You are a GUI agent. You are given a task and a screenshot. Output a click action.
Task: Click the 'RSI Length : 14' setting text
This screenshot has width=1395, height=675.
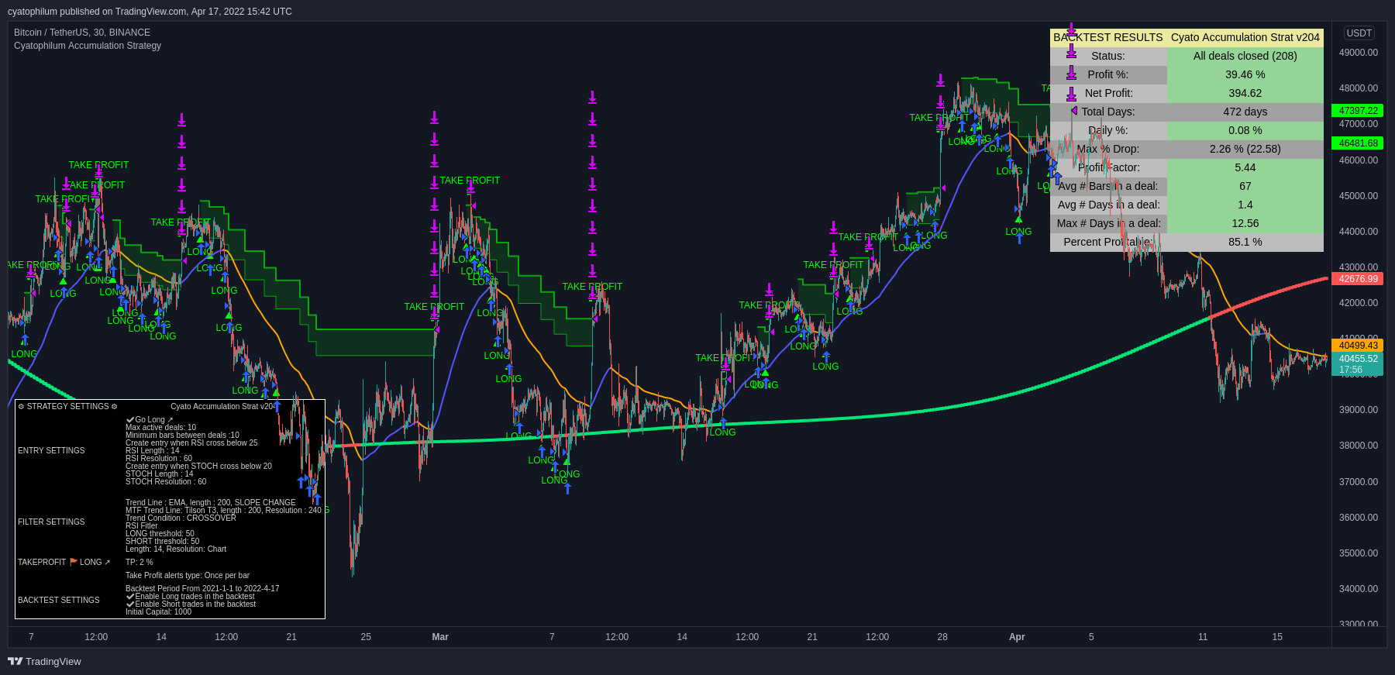point(153,451)
